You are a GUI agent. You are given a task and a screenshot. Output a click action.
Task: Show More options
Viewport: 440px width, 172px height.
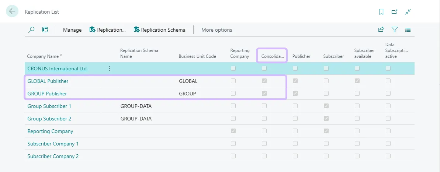[x=216, y=30]
